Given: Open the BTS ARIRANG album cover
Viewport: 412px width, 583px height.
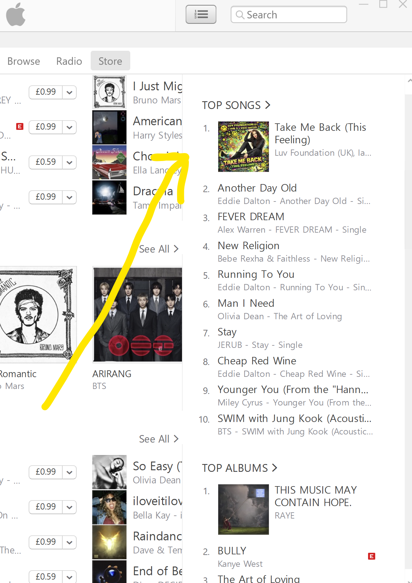Looking at the screenshot, I should pos(137,315).
